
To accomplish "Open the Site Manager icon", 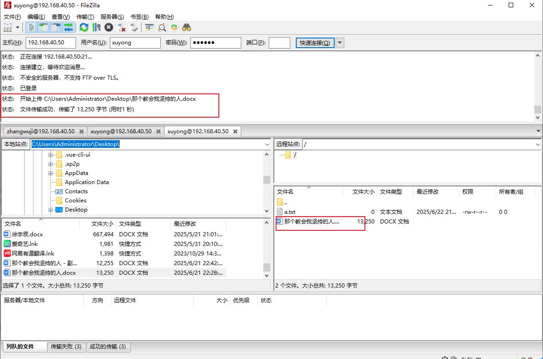I will pos(8,27).
